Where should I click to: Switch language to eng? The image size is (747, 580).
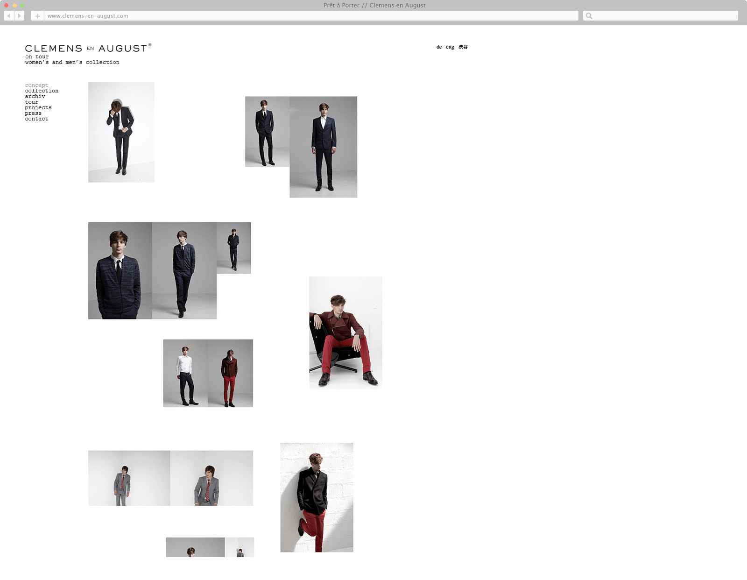pyautogui.click(x=450, y=47)
